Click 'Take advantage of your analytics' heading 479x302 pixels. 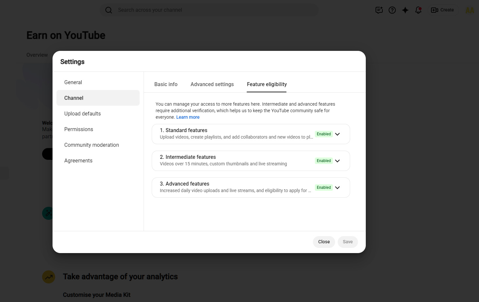pos(120,277)
